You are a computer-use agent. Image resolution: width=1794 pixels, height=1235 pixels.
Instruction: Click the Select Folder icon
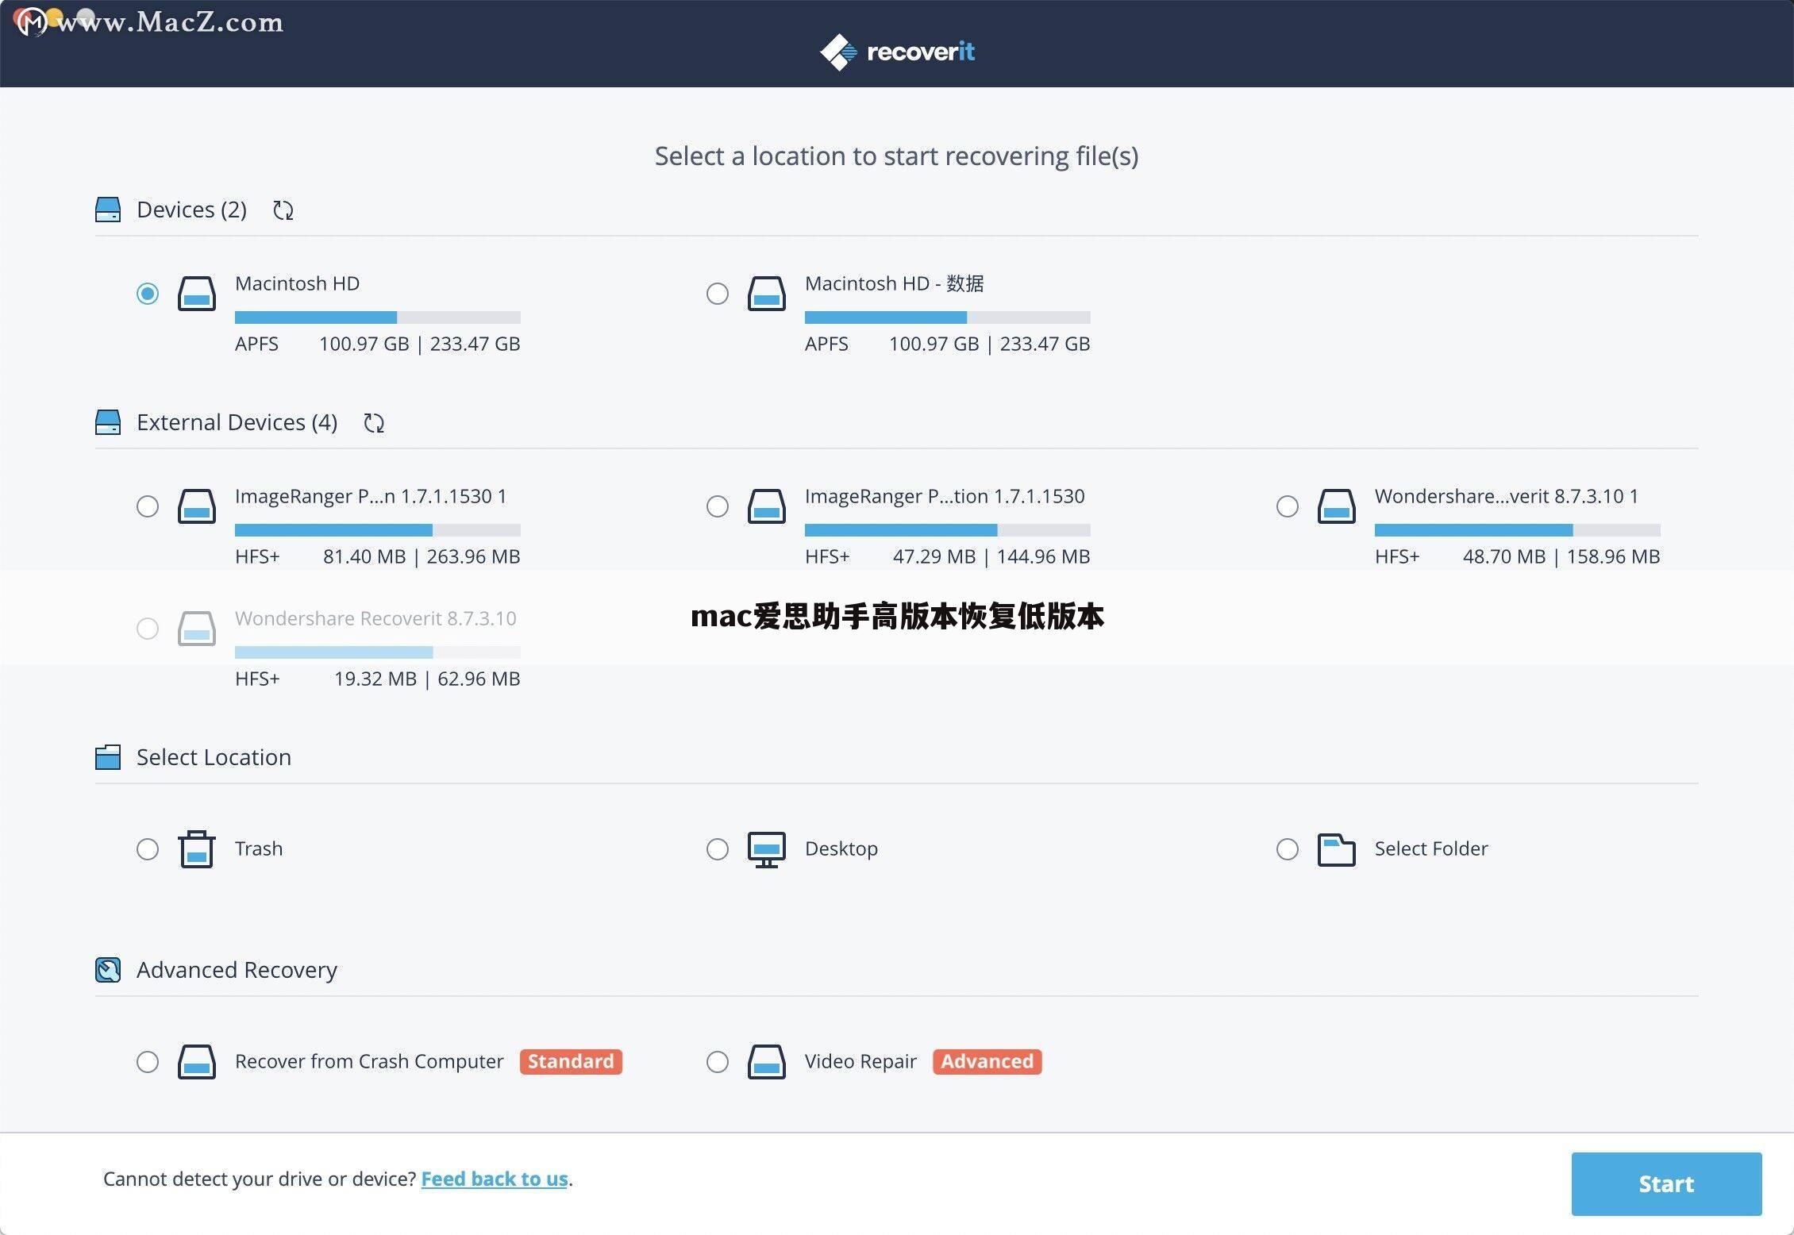pos(1337,849)
